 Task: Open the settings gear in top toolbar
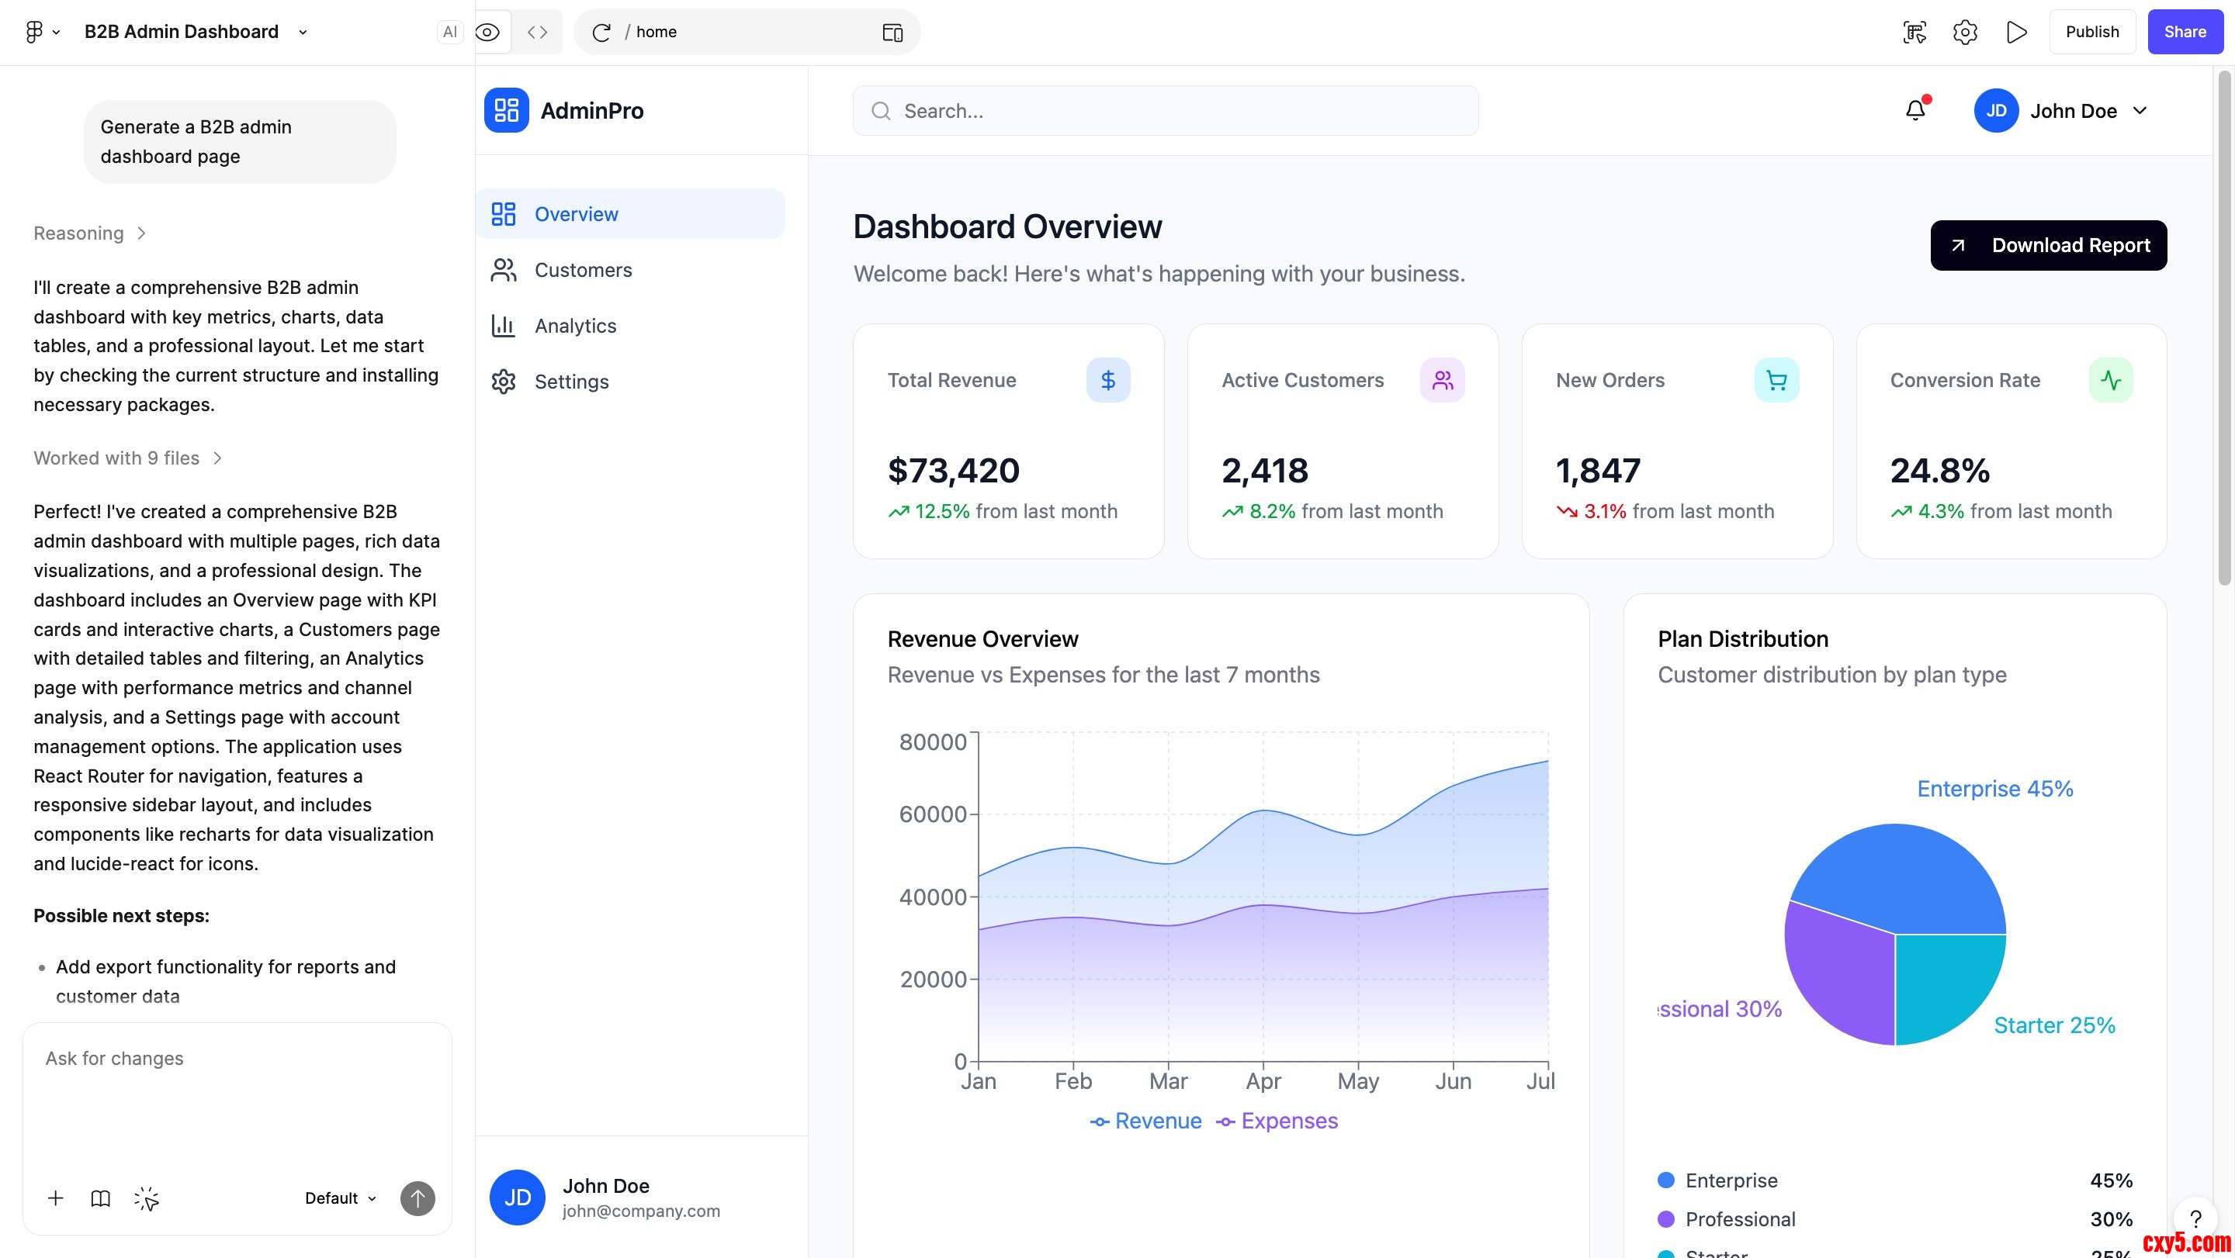click(x=1965, y=32)
